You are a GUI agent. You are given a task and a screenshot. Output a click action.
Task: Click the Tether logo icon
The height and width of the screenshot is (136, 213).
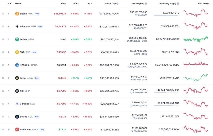(x=17, y=39)
